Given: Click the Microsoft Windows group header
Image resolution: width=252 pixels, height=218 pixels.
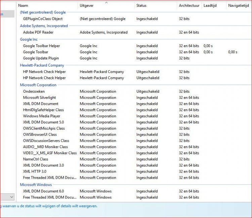Looking at the screenshot, I should 36,185.
